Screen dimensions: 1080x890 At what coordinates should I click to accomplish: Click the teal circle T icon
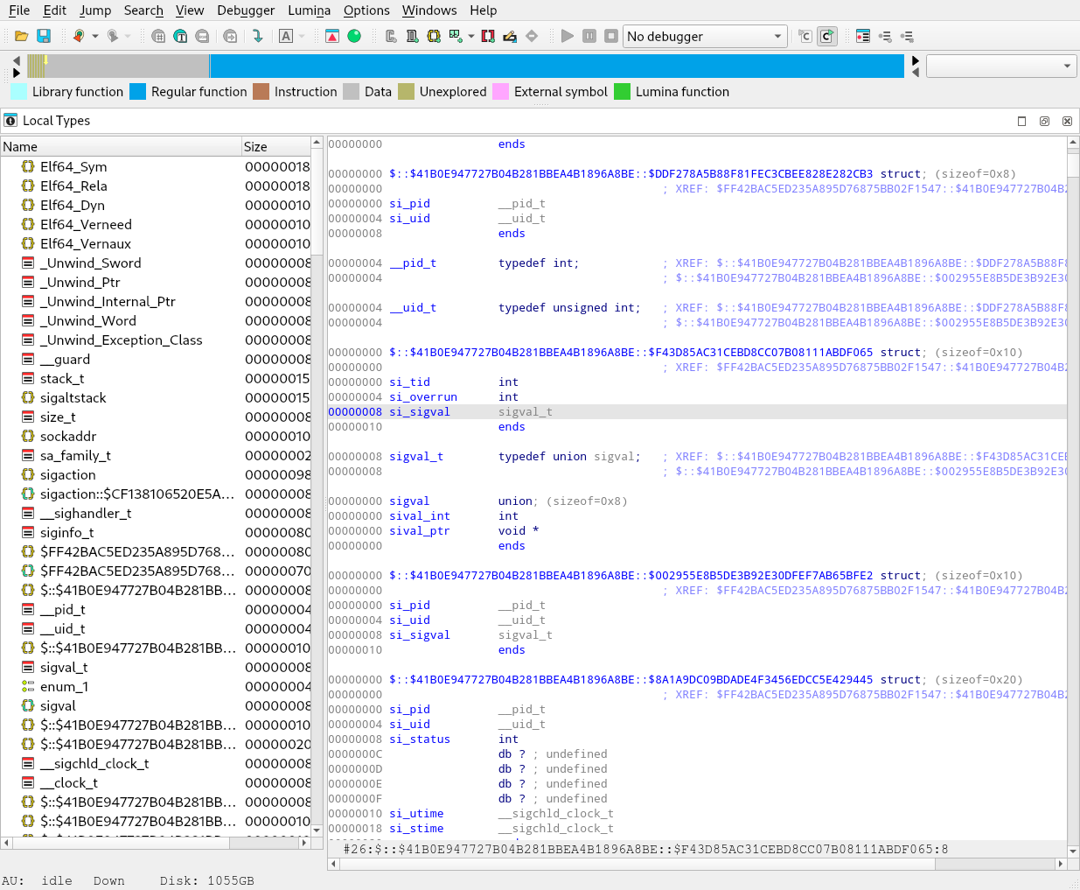pos(180,36)
